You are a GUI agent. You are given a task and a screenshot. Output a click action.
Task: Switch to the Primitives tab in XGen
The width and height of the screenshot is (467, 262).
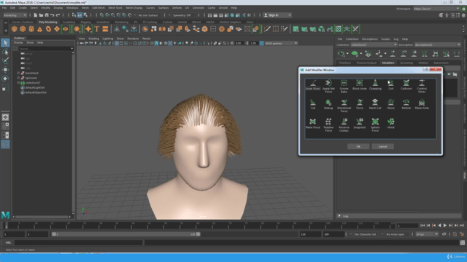(x=345, y=63)
